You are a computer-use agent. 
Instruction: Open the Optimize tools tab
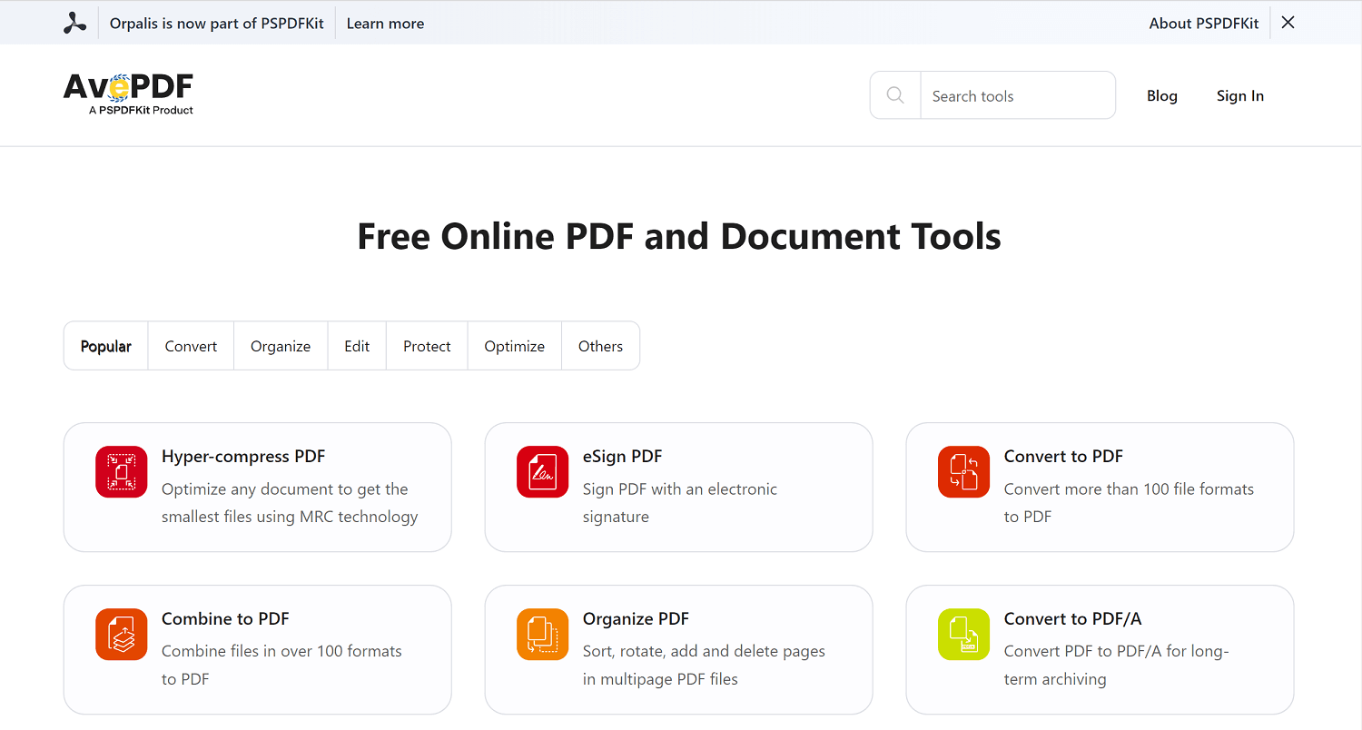[x=514, y=345]
